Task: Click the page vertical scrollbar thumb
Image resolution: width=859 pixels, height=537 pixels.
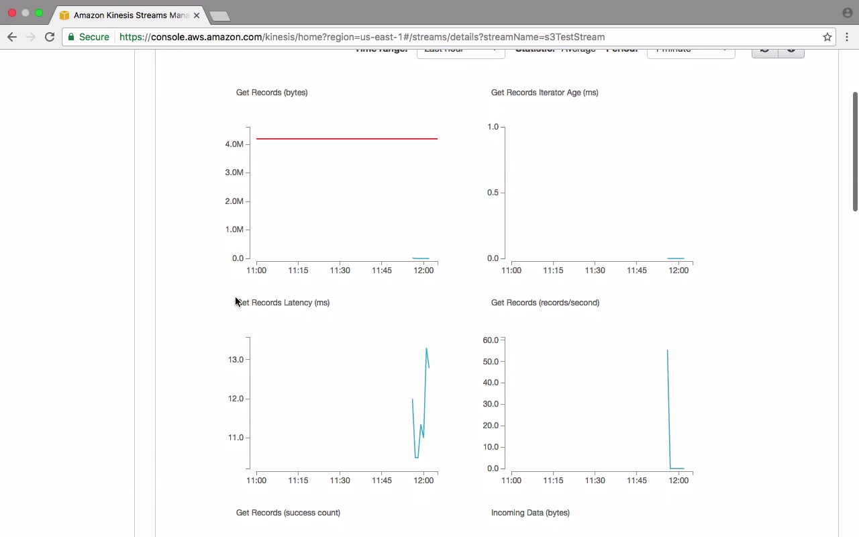Action: (x=855, y=152)
